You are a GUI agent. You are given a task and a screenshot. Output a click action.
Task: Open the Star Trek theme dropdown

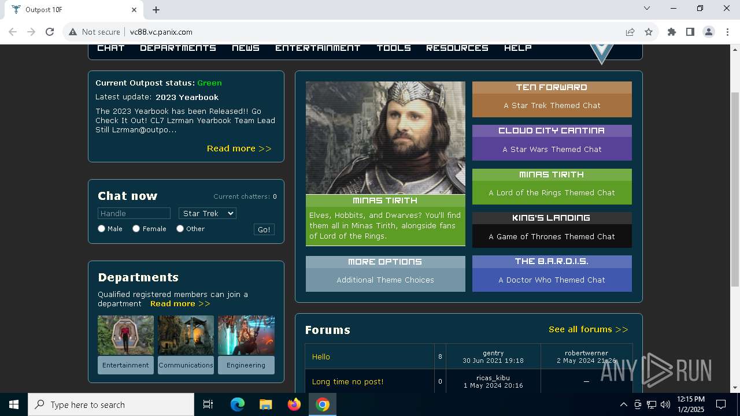pos(208,213)
